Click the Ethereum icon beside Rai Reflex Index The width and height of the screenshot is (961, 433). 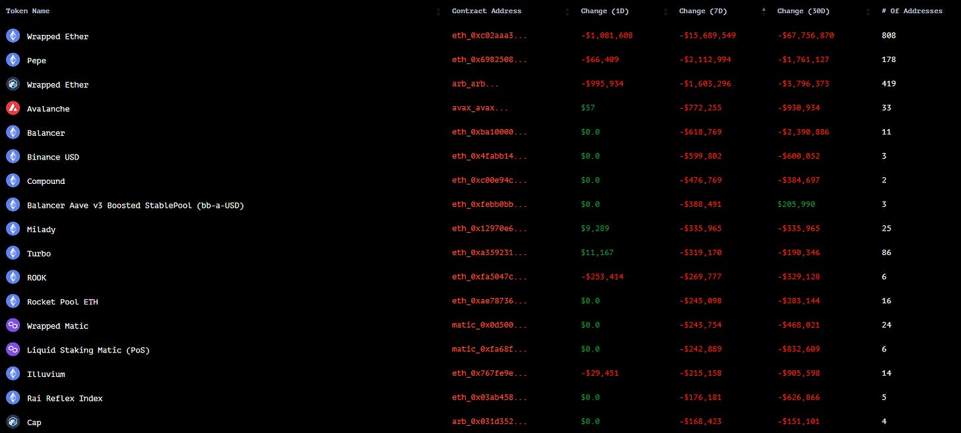coord(13,397)
